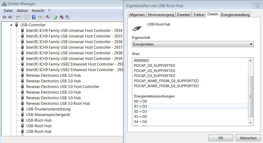Select the PDCAP_WAKE_FROM_D0_SUPPORTED value line
Image resolution: width=263 pixels, height=143 pixels.
[166, 81]
